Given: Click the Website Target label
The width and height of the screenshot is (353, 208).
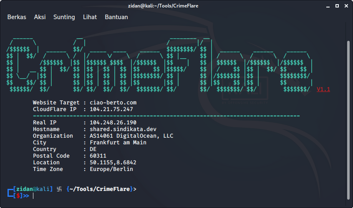Looking at the screenshot, I should [56, 102].
